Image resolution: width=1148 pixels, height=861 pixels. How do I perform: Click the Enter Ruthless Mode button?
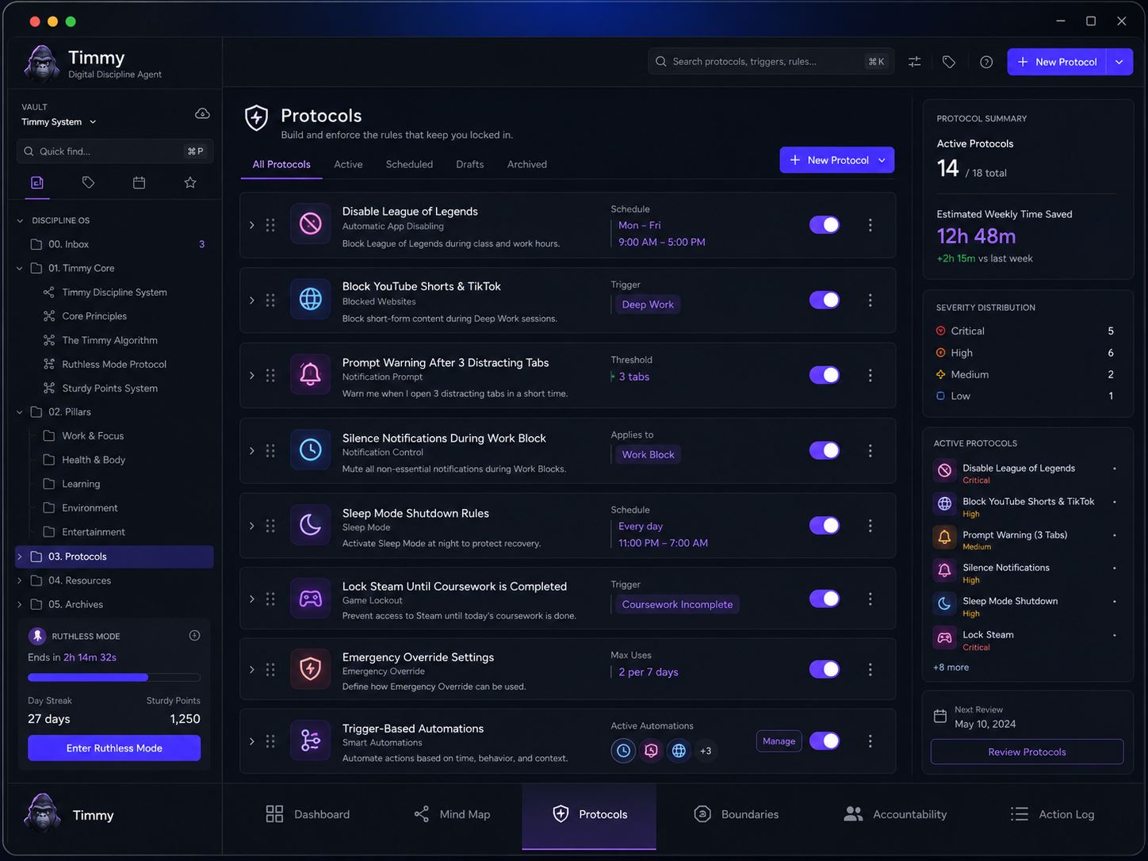[114, 748]
